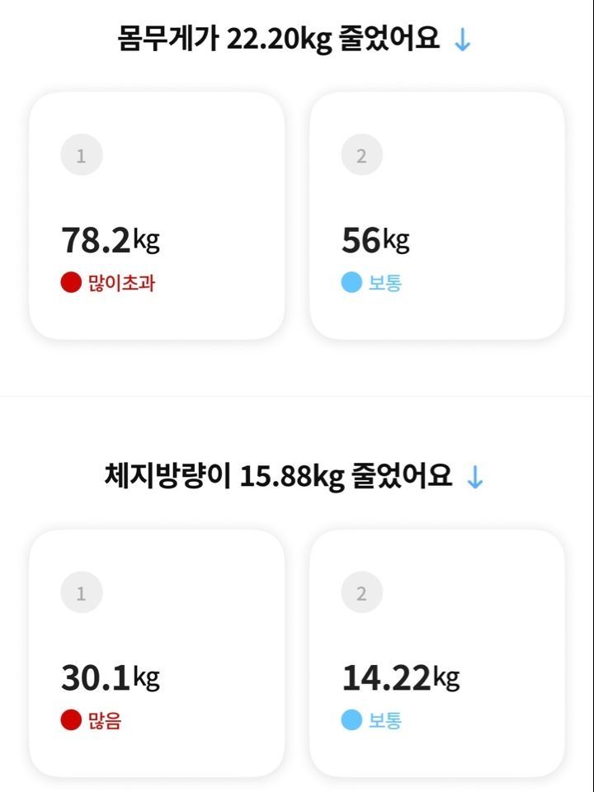Click the 체지방량이 15.88kg 줄었어요 heading

(x=278, y=476)
